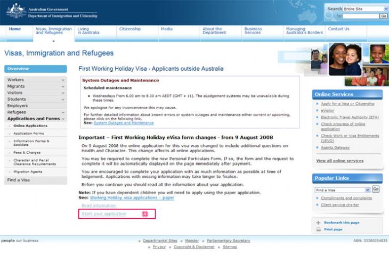Open Fees & Charges in sidebar
The height and width of the screenshot is (256, 389).
(x=27, y=153)
